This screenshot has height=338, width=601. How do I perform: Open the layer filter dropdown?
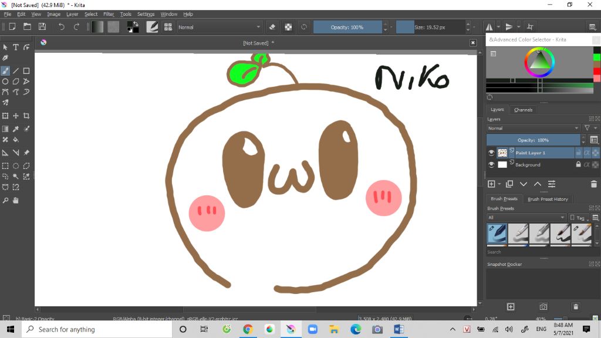(x=590, y=128)
